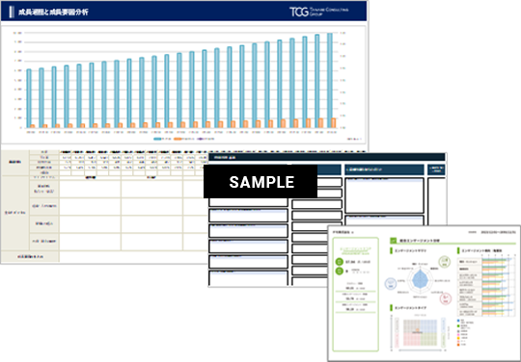Click the green square icon beside engagement report heading
Viewport: 521px width, 362px height.
393,241
